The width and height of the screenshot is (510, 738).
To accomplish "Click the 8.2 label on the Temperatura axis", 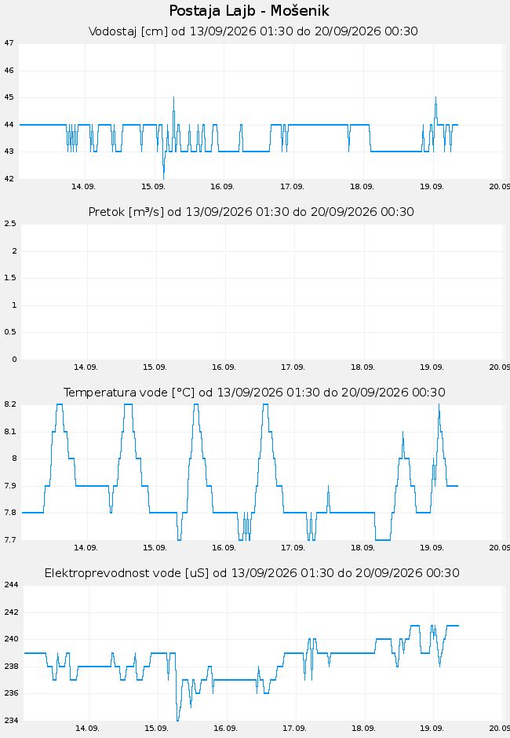I will [10, 404].
